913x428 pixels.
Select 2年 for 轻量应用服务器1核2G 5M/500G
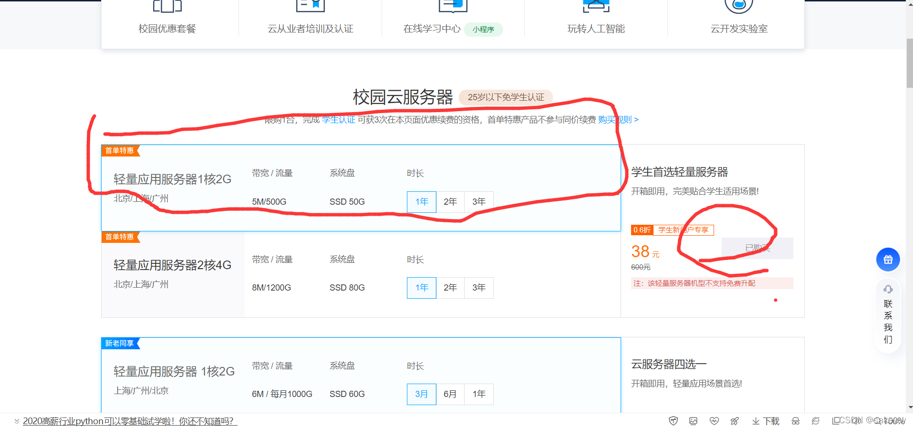[x=450, y=202]
